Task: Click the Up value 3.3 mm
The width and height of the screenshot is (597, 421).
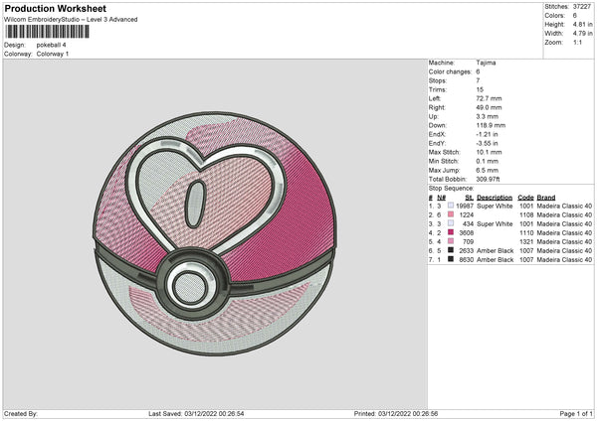Action: pos(487,116)
